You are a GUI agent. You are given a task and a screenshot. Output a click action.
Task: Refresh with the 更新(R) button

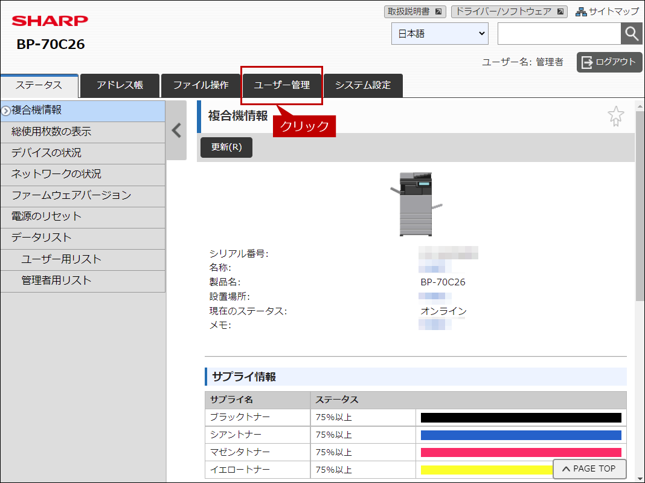226,147
